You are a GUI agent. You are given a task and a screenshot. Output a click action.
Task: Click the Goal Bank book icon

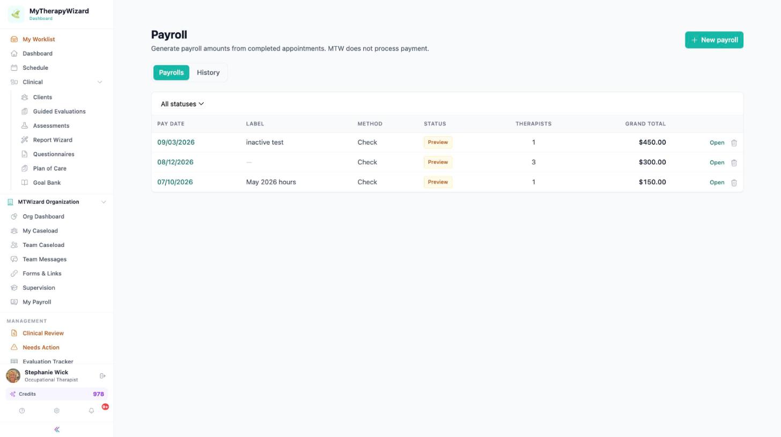[x=25, y=183]
